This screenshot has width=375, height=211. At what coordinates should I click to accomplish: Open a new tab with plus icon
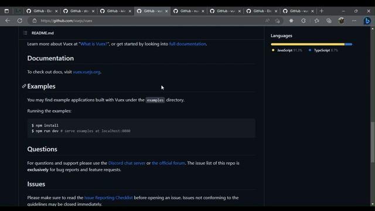tap(322, 11)
